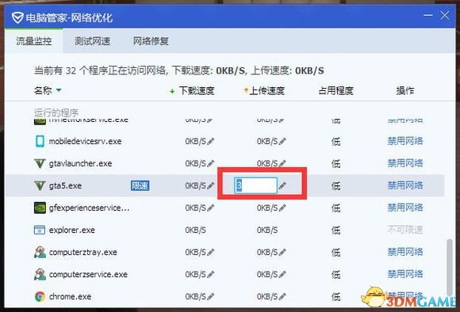Edit download limit pencil for gfexperienceservice

coord(211,208)
